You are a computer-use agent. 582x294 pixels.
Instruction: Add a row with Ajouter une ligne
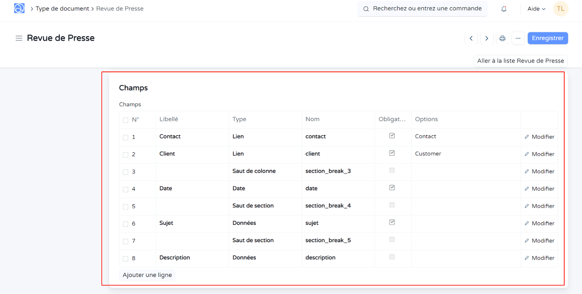point(147,275)
